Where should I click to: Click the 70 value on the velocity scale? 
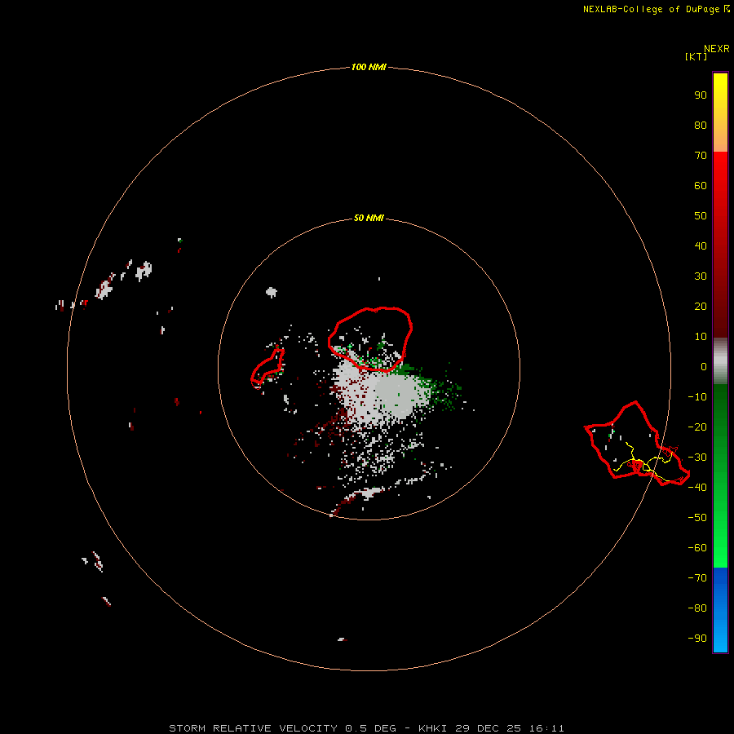point(701,156)
